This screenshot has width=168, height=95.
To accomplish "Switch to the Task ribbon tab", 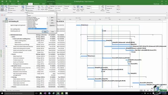I will point(8,4).
